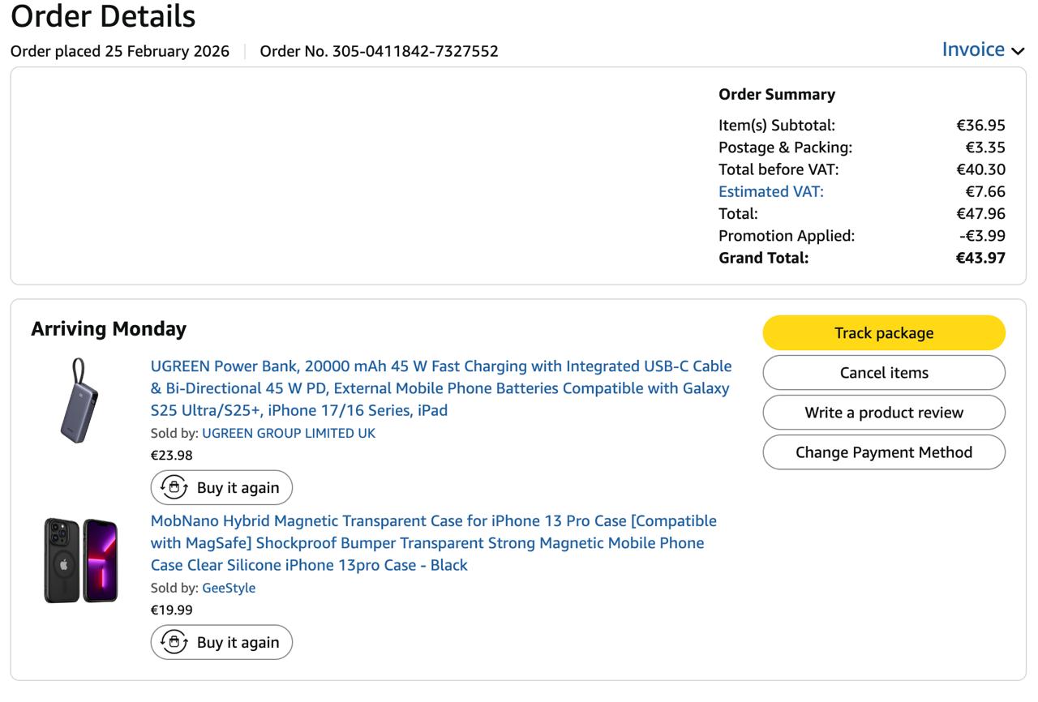This screenshot has width=1038, height=702.
Task: Visit the GeeStyle seller page
Action: (228, 588)
